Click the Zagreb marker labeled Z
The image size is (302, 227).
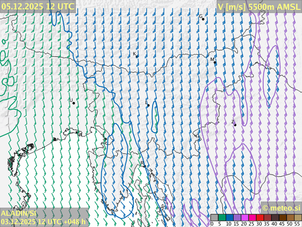235,125
